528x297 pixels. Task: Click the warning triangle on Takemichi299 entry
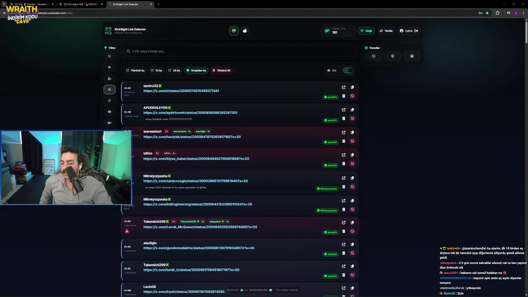tap(127, 231)
